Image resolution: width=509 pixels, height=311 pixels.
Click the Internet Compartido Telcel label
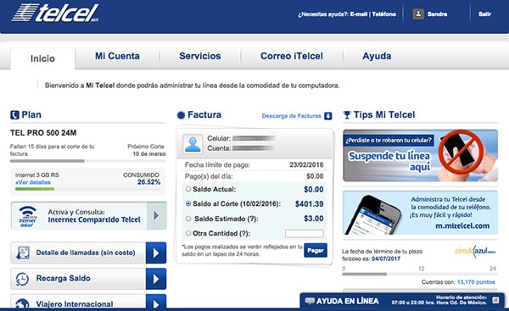tap(94, 219)
